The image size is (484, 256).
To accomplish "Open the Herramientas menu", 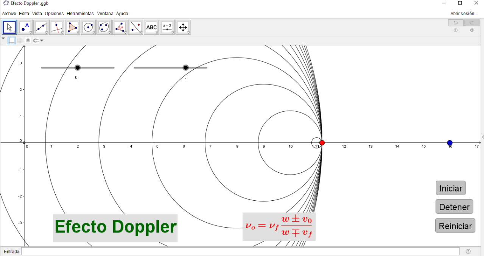I will click(80, 14).
